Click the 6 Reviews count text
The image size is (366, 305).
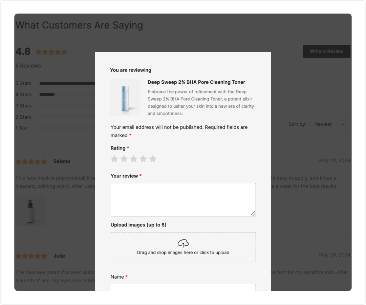pyautogui.click(x=28, y=66)
